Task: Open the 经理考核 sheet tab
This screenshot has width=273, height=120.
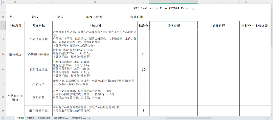Action: click(x=20, y=118)
